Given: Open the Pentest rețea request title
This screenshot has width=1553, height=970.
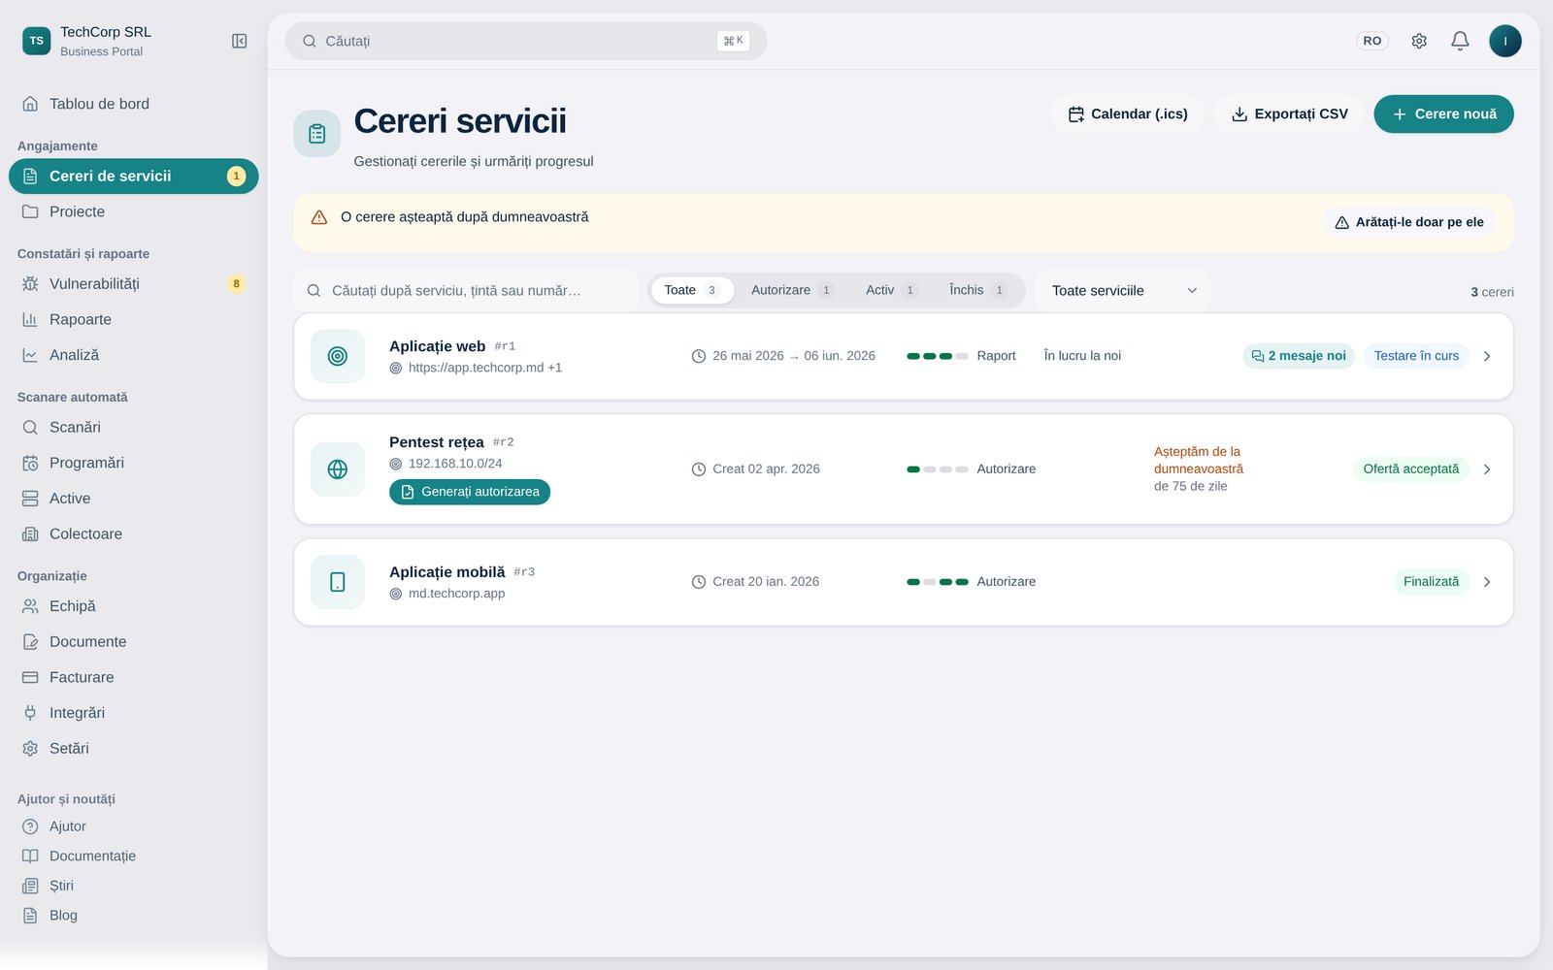Looking at the screenshot, I should [x=437, y=442].
